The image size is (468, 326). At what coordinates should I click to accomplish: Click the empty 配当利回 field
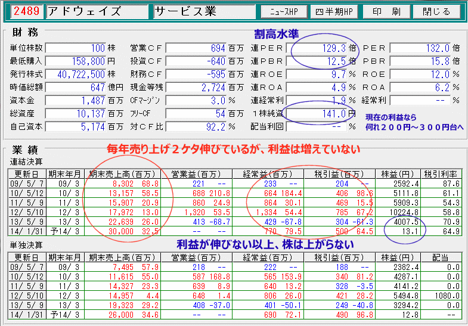point(317,127)
